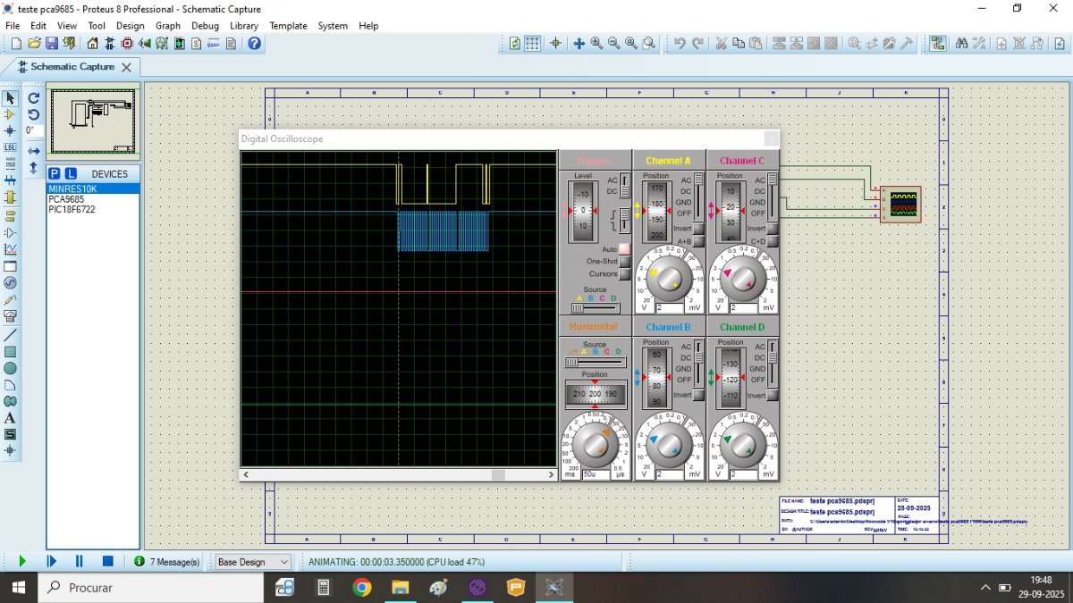Open the Template menu

tap(288, 26)
